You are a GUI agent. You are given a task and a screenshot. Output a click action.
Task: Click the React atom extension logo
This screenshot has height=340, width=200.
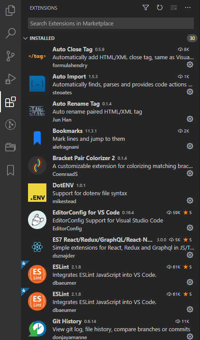pyautogui.click(x=37, y=247)
